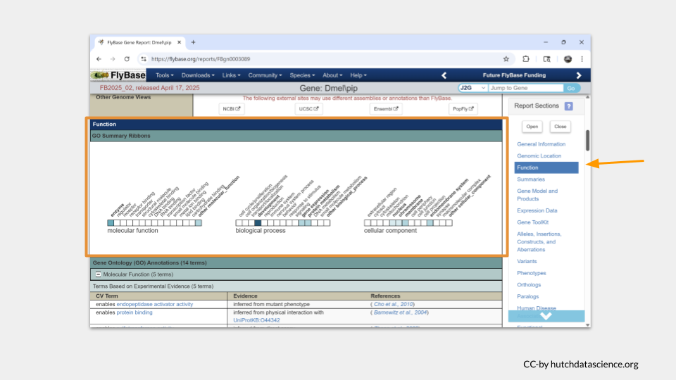676x380 pixels.
Task: Bookmark this page with the star icon
Action: [506, 59]
